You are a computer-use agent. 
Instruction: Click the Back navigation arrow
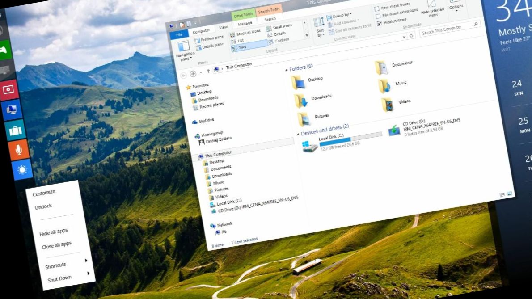(184, 75)
